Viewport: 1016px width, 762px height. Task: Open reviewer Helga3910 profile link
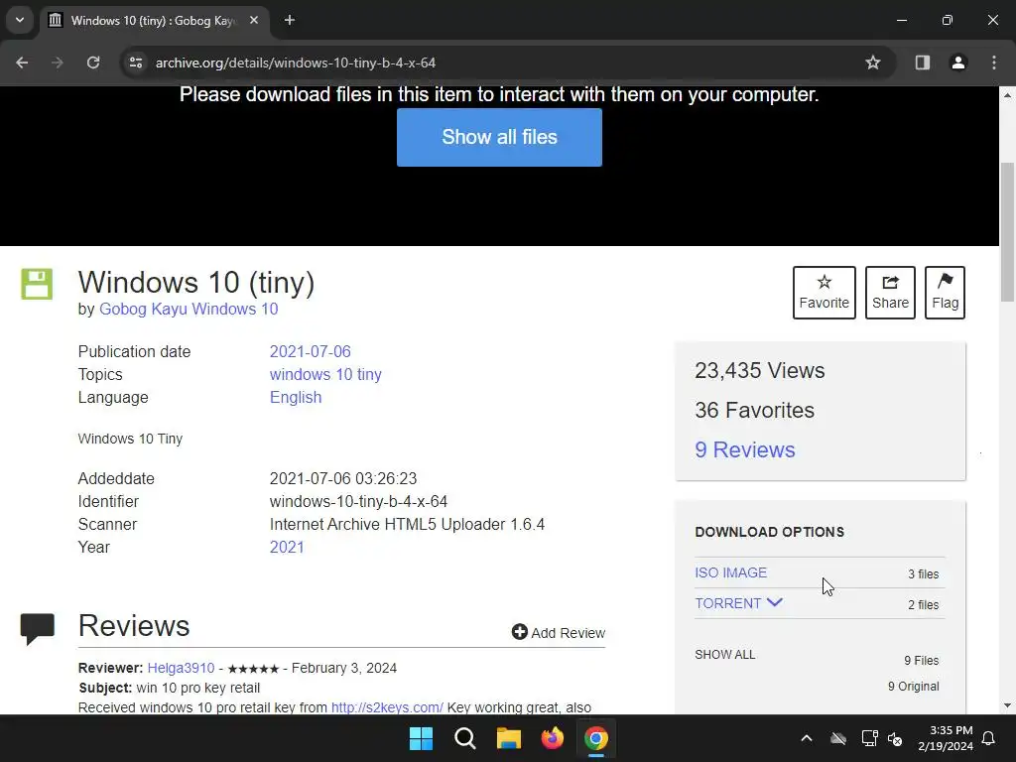181,668
